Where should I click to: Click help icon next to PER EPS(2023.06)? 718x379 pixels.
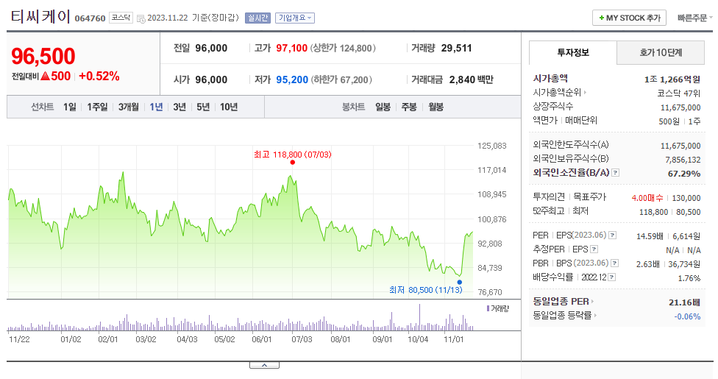[612, 235]
